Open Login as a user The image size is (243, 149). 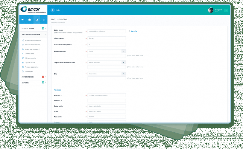(30, 63)
